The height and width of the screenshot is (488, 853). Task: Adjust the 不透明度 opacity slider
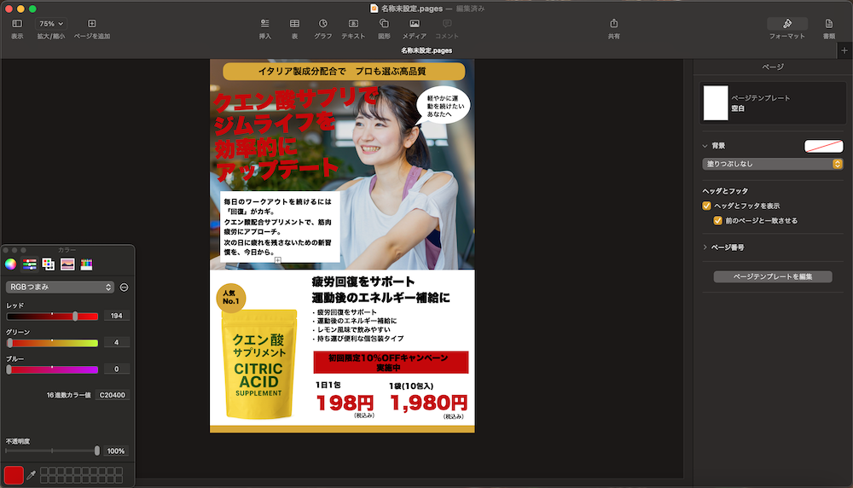tap(52, 451)
